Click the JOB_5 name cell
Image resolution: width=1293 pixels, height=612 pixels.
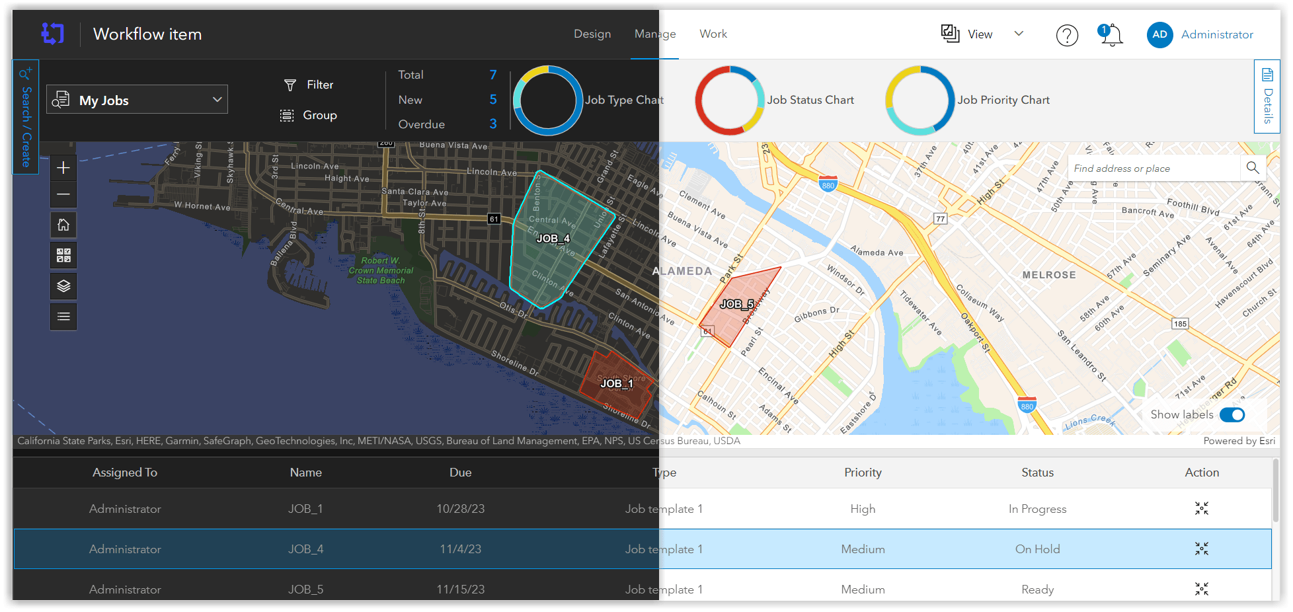click(305, 590)
